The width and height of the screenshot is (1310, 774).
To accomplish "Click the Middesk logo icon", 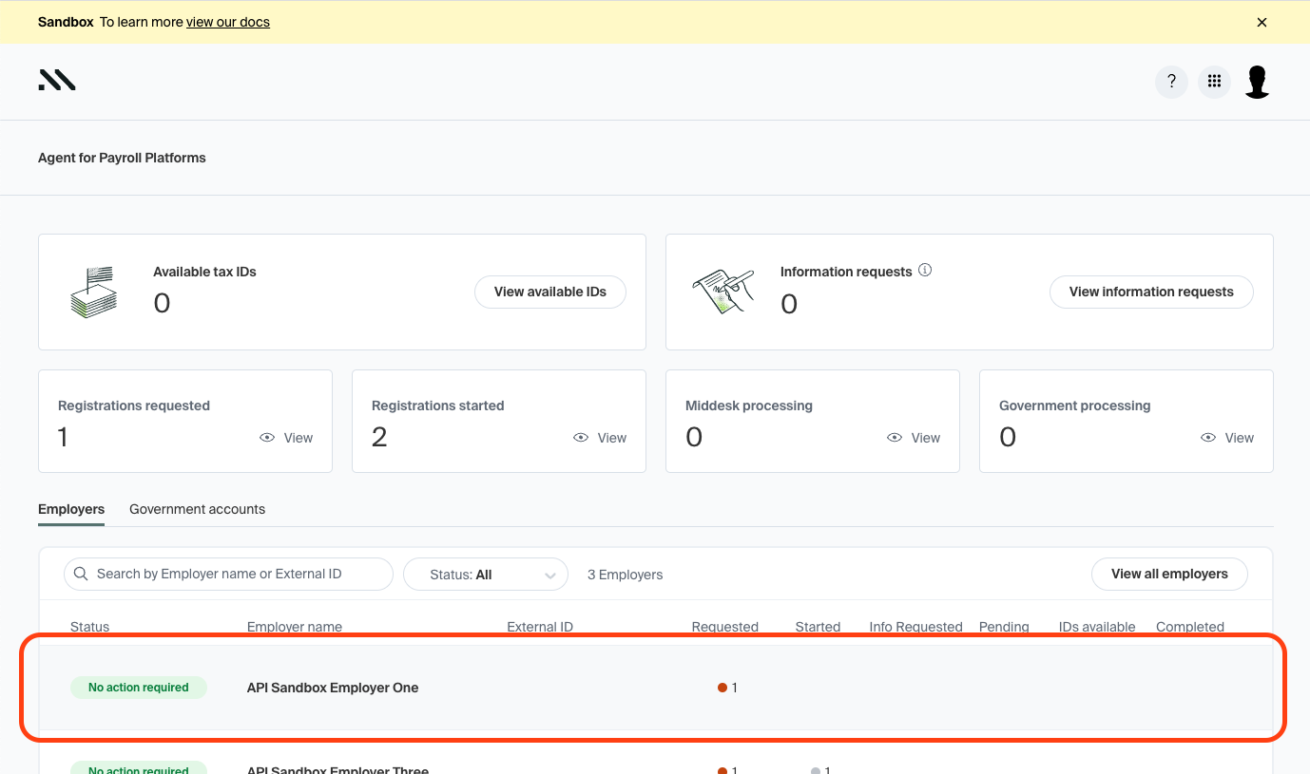I will pos(57,81).
